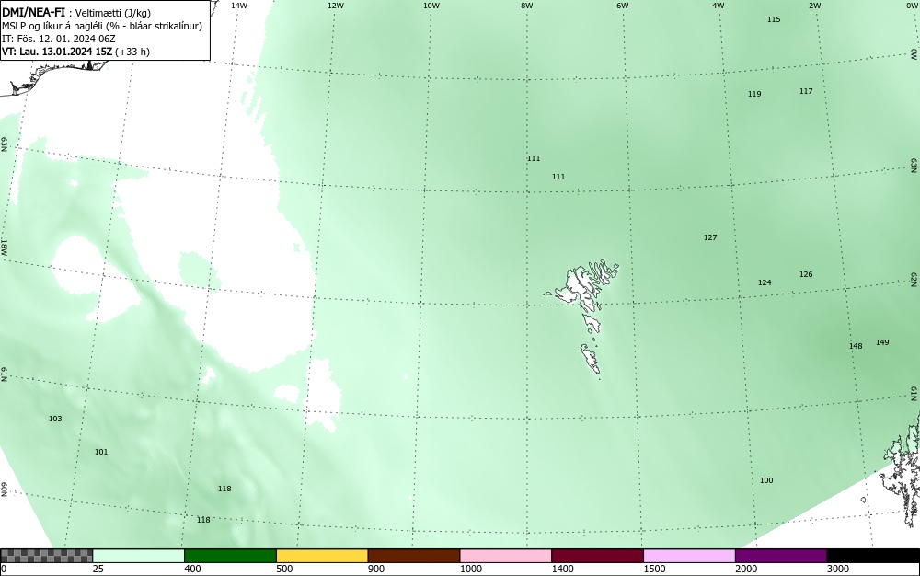
Task: Click the legend value "1000"
Action: coord(470,569)
